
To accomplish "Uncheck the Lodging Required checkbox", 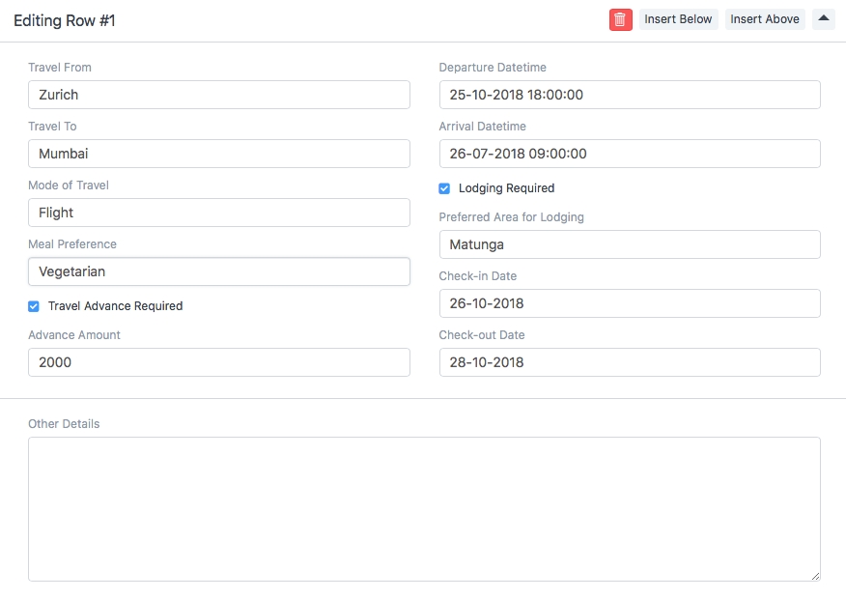I will tap(444, 188).
